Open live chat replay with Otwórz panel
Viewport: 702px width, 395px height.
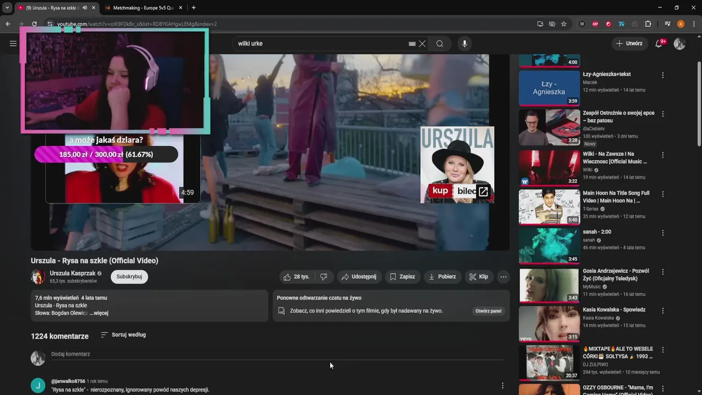point(488,311)
